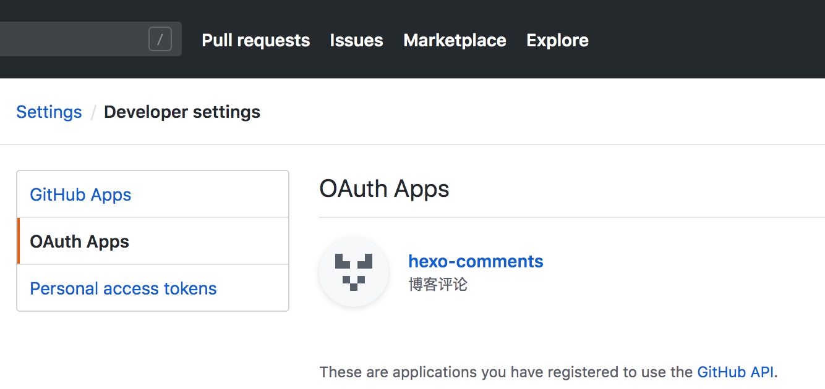Click the slash shortcut key icon in search
The image size is (825, 389).
[160, 40]
